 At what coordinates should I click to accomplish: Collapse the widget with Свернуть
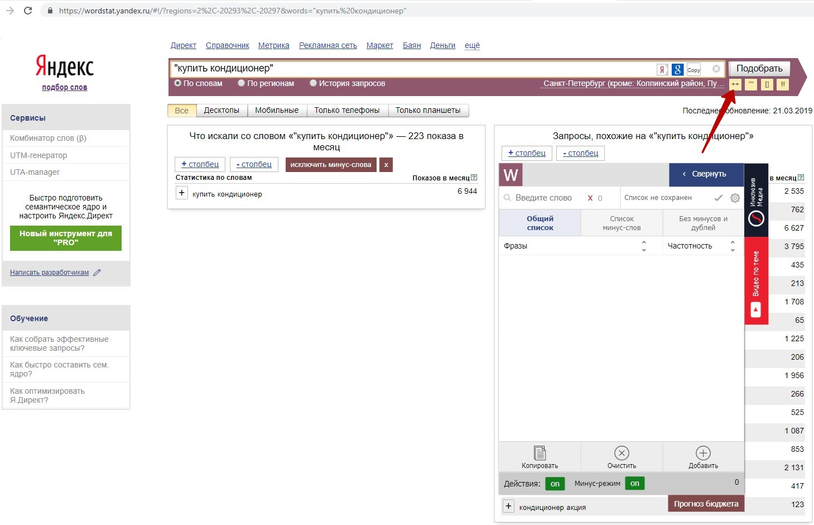point(706,174)
